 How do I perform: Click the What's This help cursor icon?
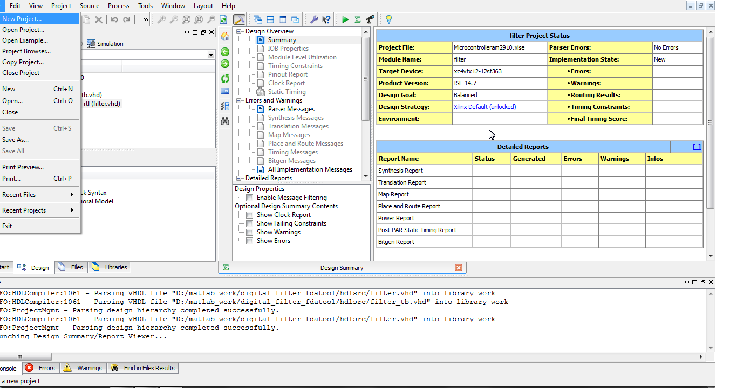tap(326, 19)
